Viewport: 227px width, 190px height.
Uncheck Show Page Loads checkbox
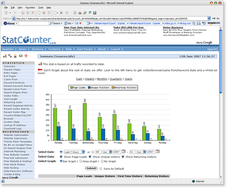(61, 157)
